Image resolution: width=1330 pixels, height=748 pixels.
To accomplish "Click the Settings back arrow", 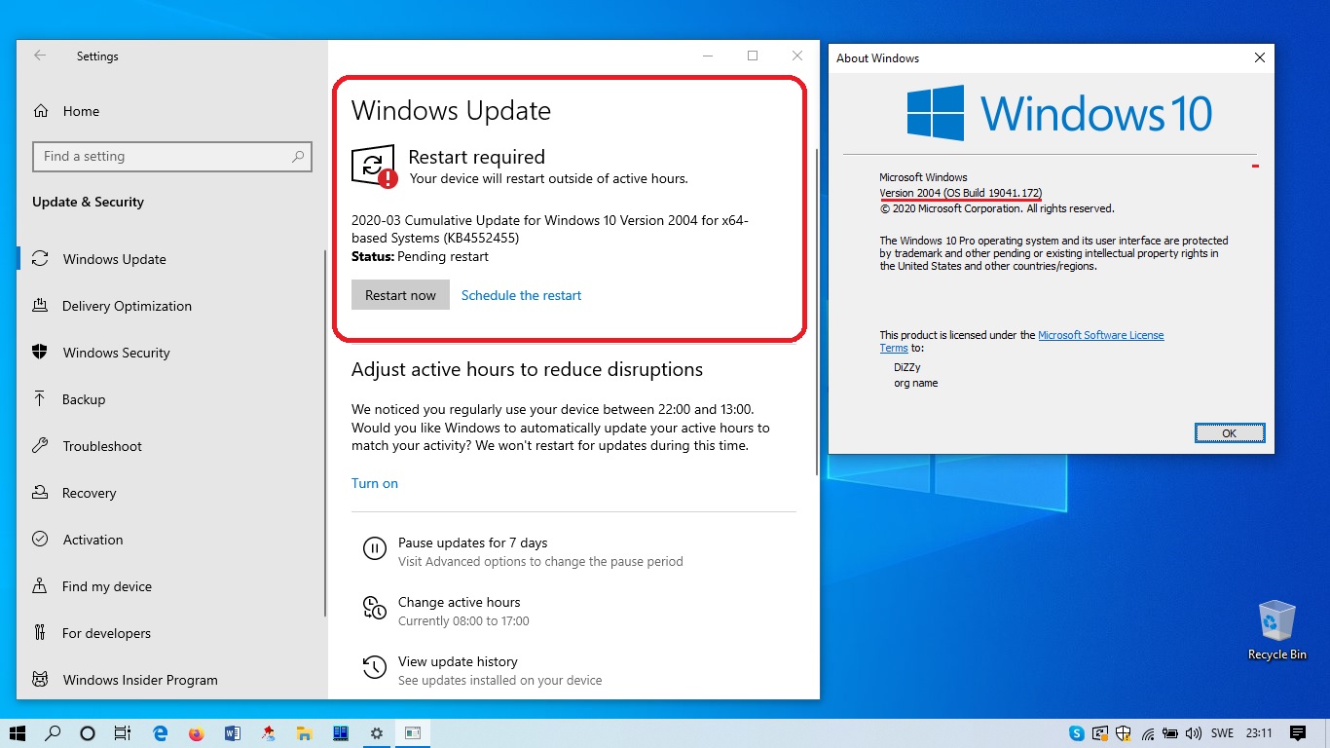I will pos(40,56).
